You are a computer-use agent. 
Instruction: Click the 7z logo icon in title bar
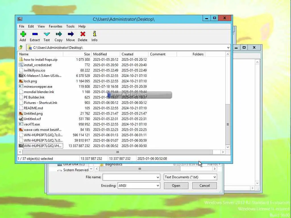click(x=20, y=19)
